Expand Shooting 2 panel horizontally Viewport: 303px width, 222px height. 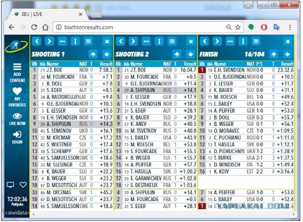[x=146, y=41]
